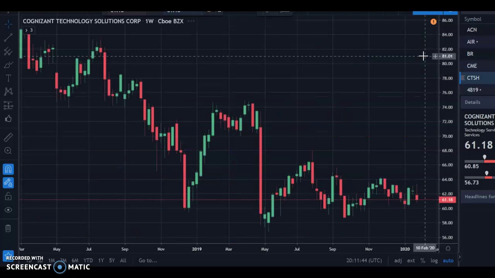Select the crosshair cursor tool
Image resolution: width=495 pixels, height=278 pixels.
[x=8, y=24]
